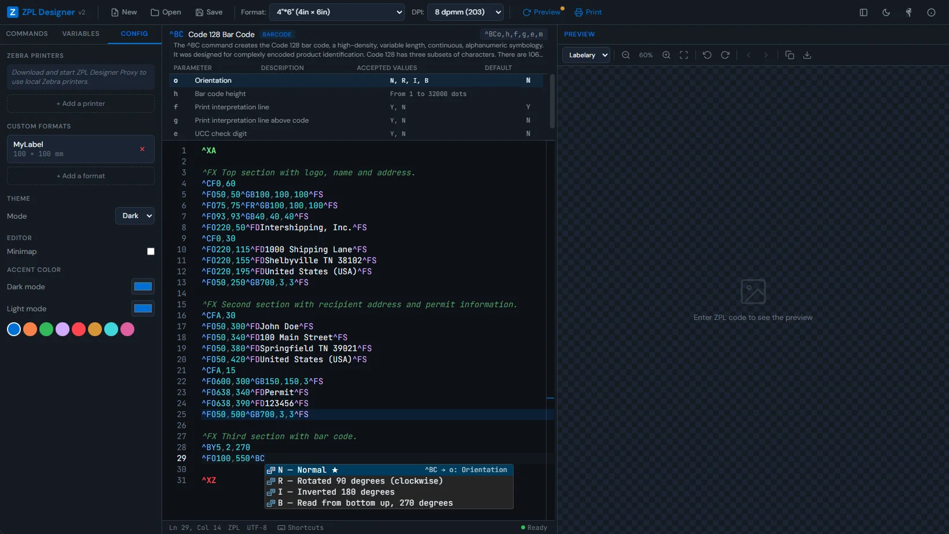Open fullscreen preview mode
Image resolution: width=949 pixels, height=534 pixels.
coord(684,55)
